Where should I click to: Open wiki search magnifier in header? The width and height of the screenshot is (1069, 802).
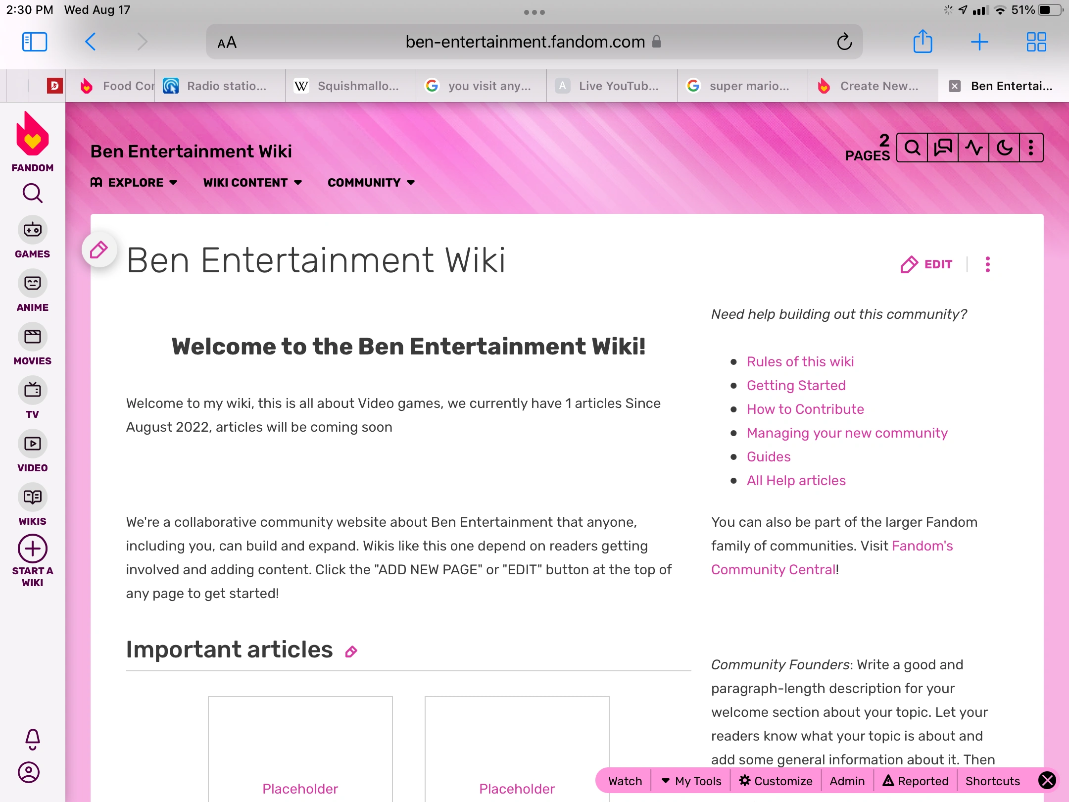click(x=912, y=148)
